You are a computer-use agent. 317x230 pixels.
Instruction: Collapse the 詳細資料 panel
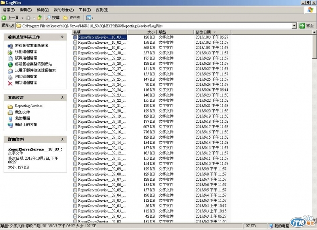coord(62,139)
